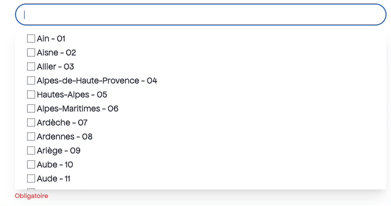Choose the 'Ariège - 09' label text
391x206 pixels.
(x=59, y=150)
